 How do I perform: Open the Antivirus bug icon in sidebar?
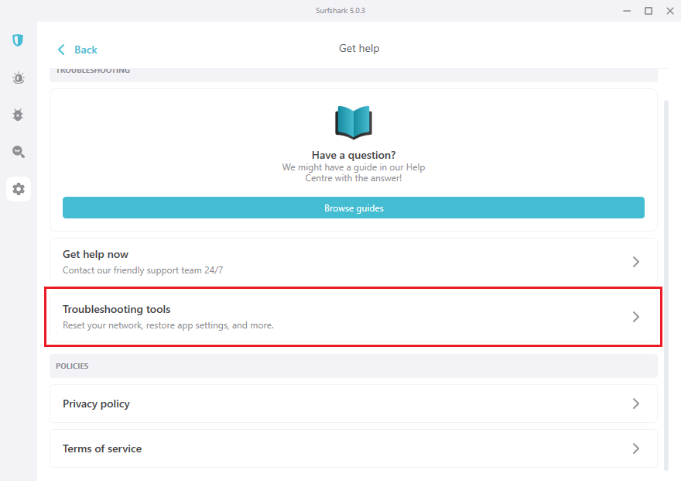pyautogui.click(x=18, y=115)
